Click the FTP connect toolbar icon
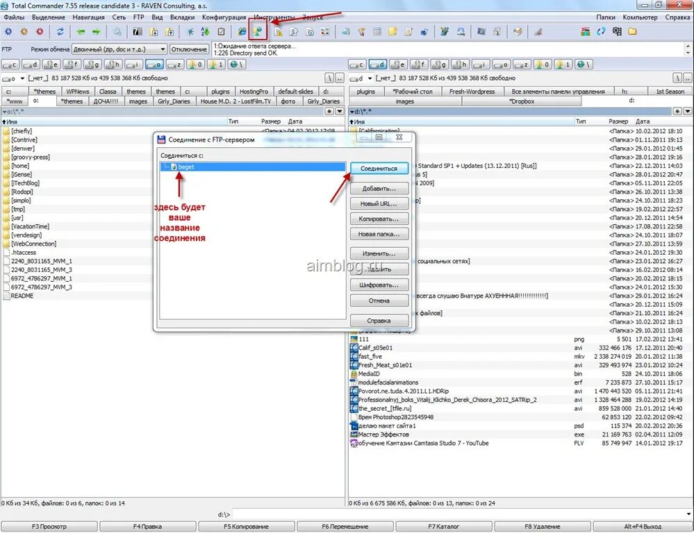This screenshot has width=694, height=533. [x=258, y=31]
